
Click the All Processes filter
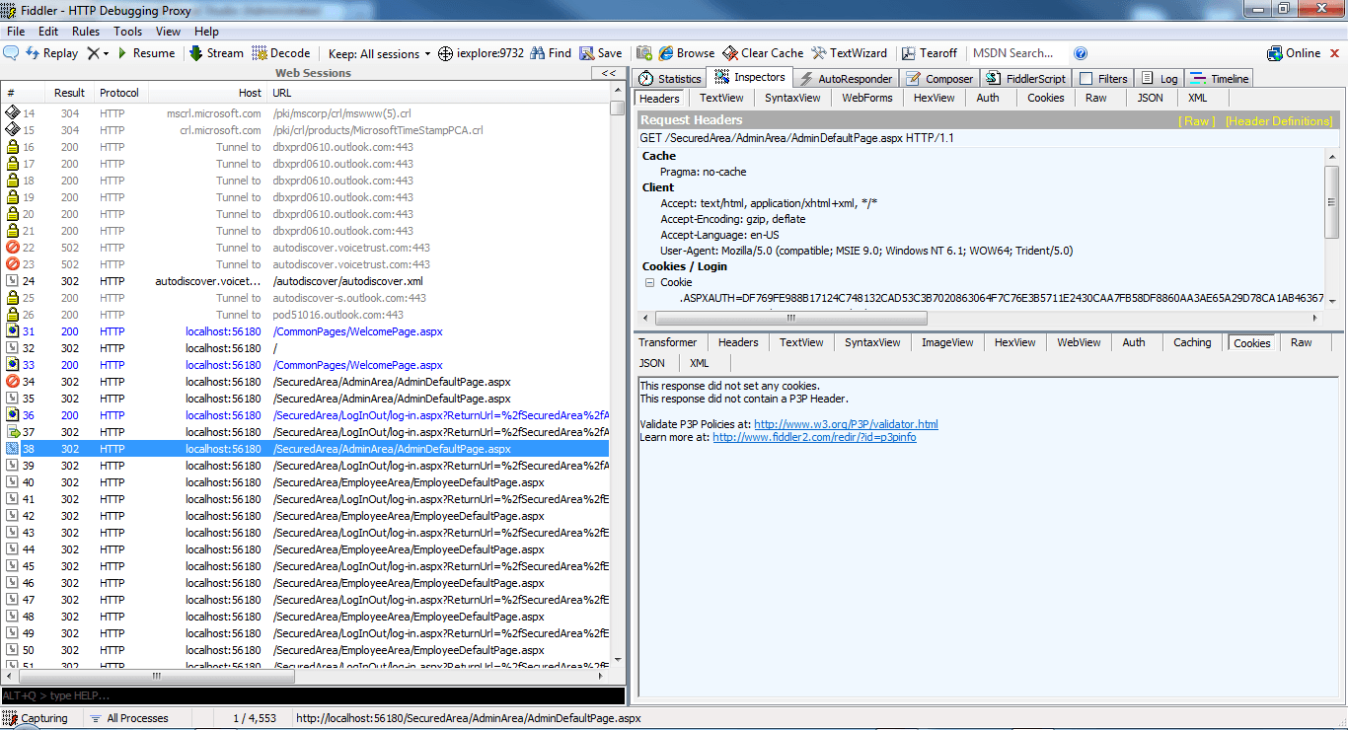pos(128,718)
